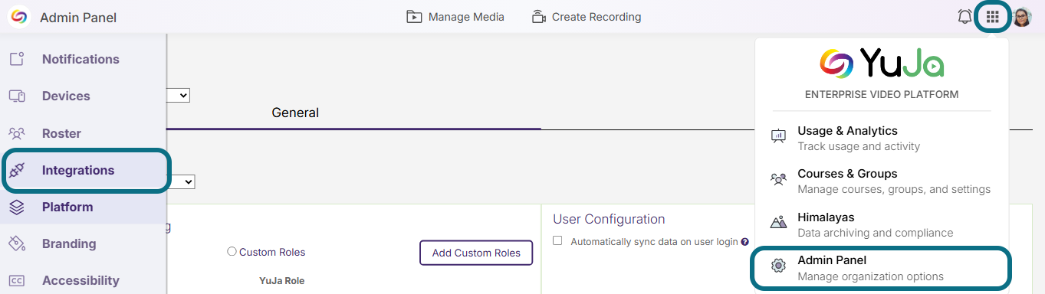The image size is (1045, 294).
Task: Click the Create Recording link
Action: [x=587, y=17]
